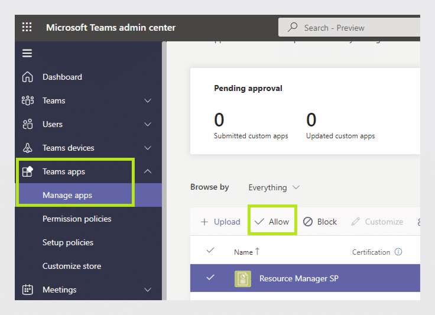Image resolution: width=435 pixels, height=315 pixels.
Task: Click the Certification info icon
Action: tap(398, 252)
